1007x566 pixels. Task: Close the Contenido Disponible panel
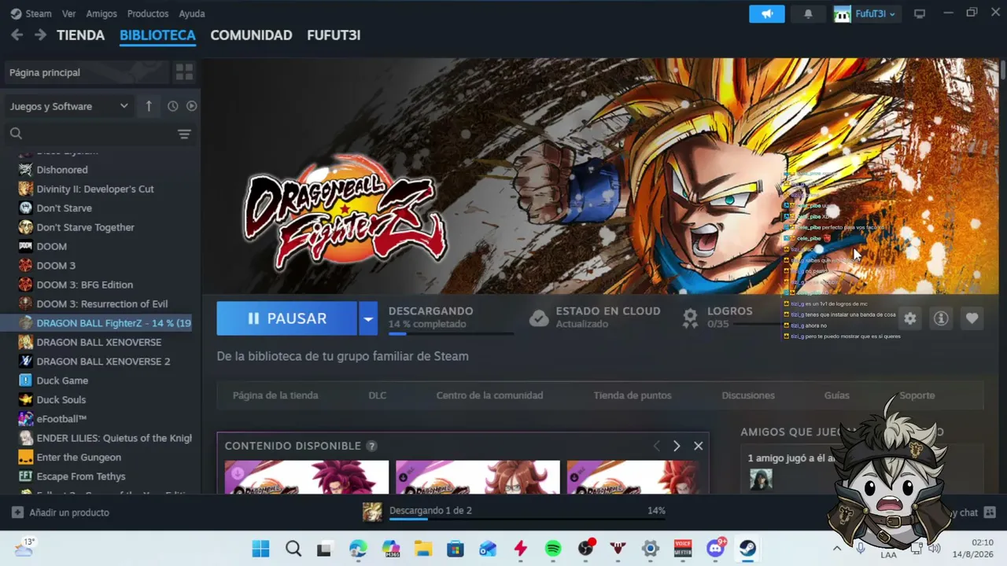click(698, 446)
